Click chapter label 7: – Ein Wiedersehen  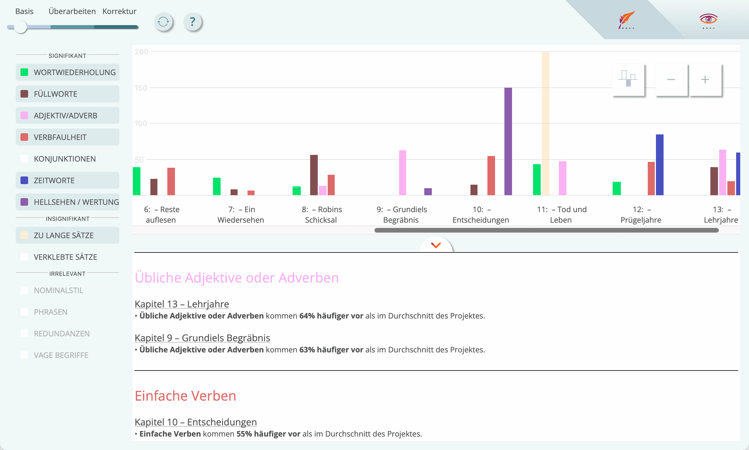point(240,214)
